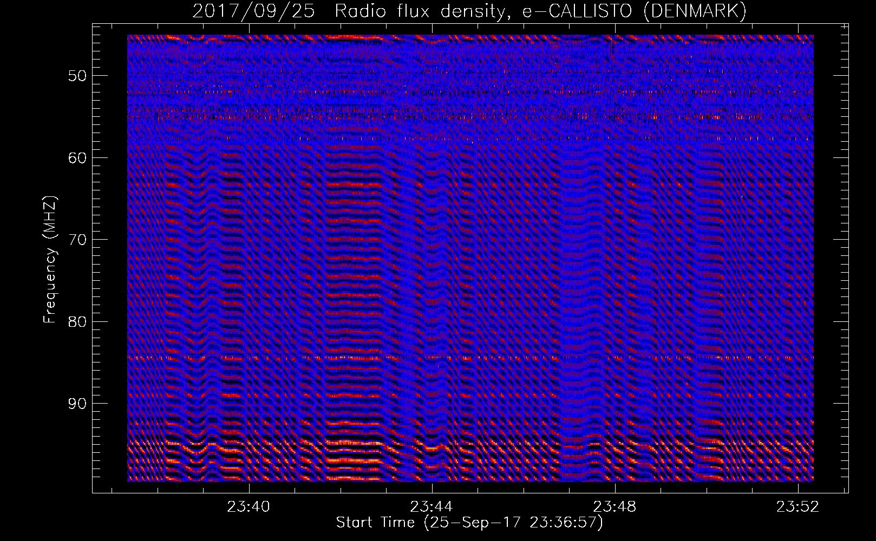
Task: Click the 23:40 time tick label
Action: click(x=249, y=507)
